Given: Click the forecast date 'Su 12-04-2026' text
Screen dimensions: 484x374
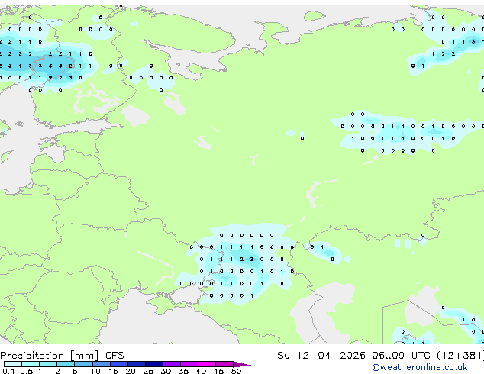Looking at the screenshot, I should click(x=321, y=356).
